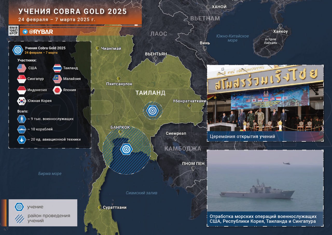The width and height of the screenshot is (332, 235).
Task: Open the @RYBAR channel link
Action: click(41, 32)
